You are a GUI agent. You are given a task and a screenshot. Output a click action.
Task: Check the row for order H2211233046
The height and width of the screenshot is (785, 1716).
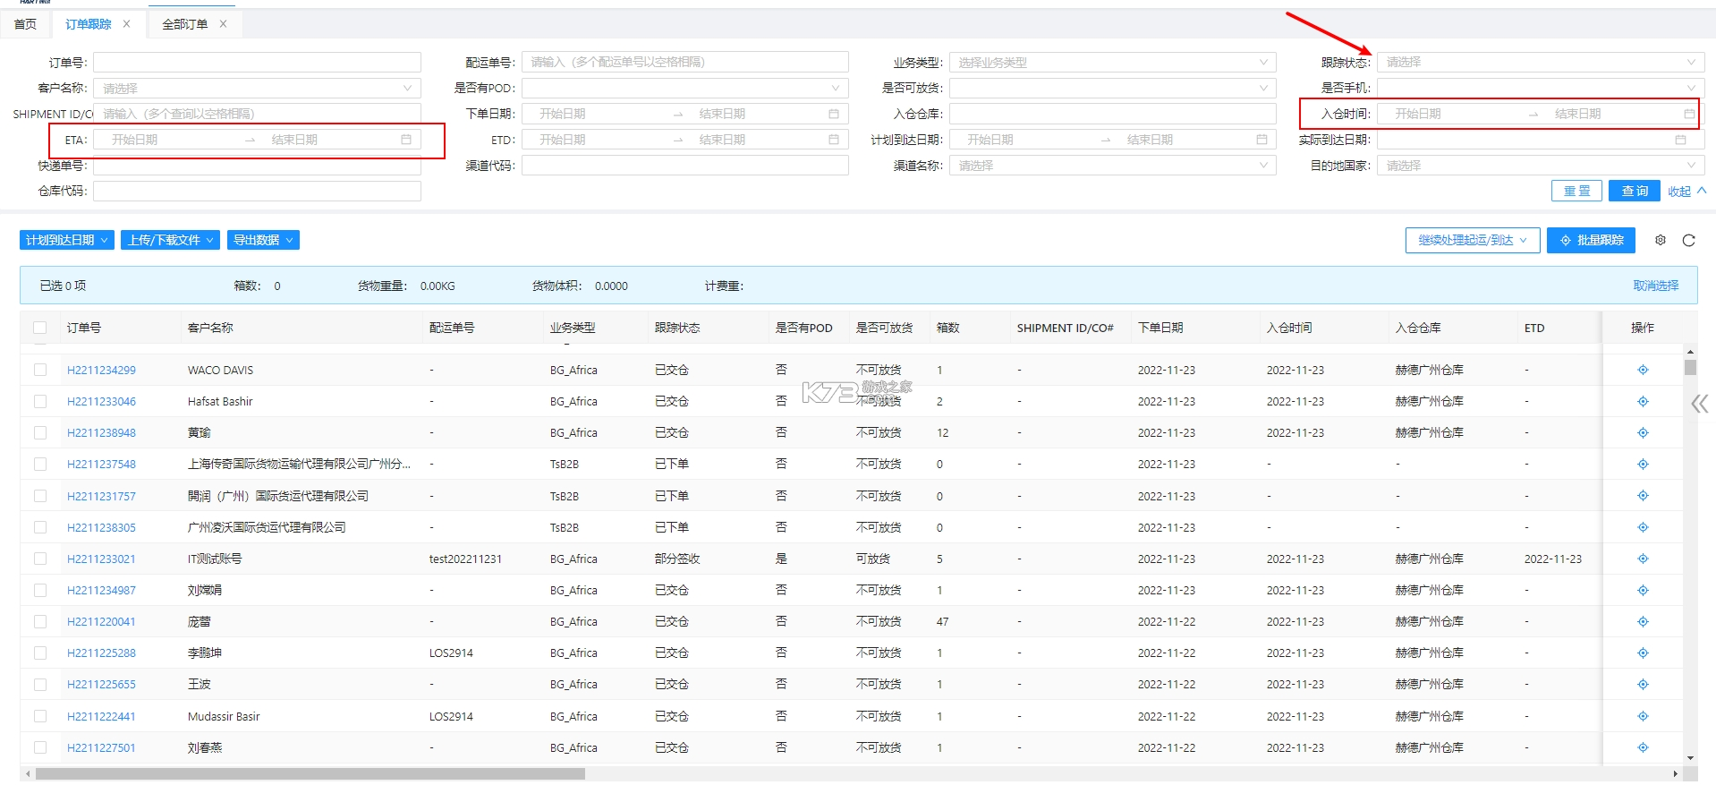[40, 401]
